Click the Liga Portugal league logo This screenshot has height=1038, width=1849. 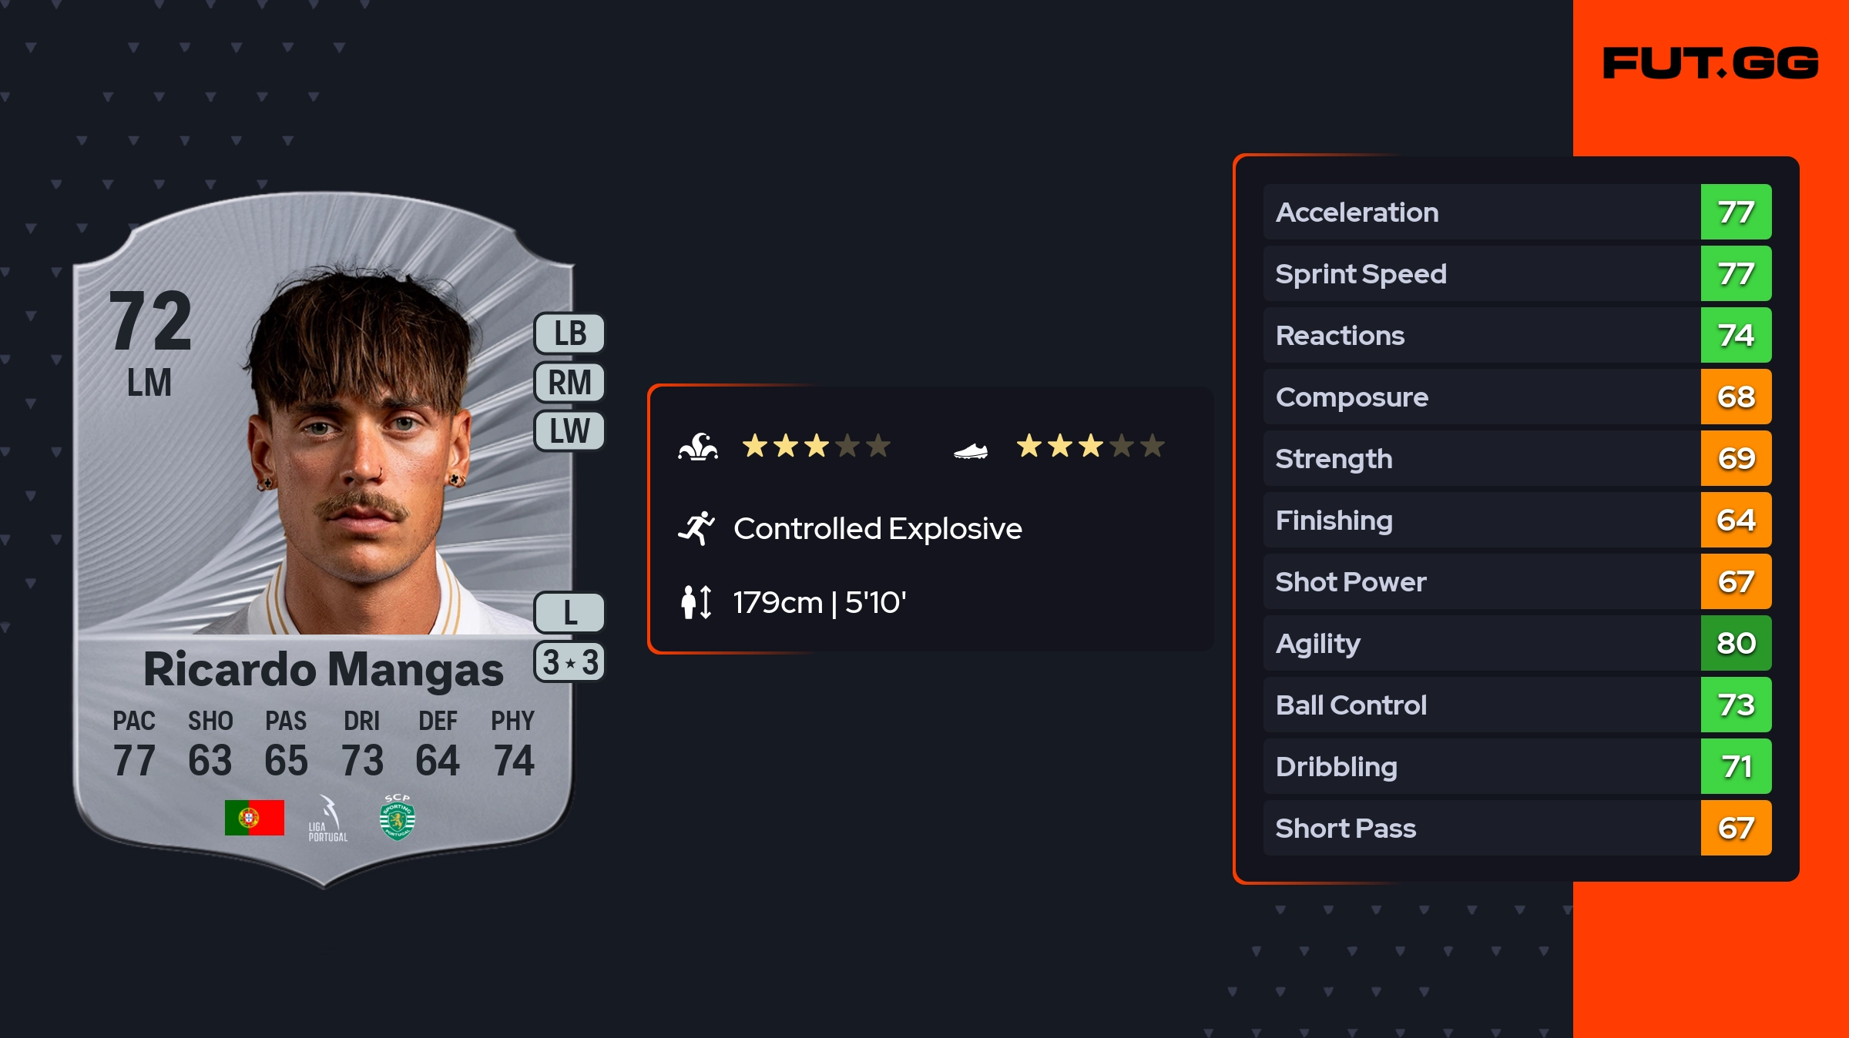327,819
